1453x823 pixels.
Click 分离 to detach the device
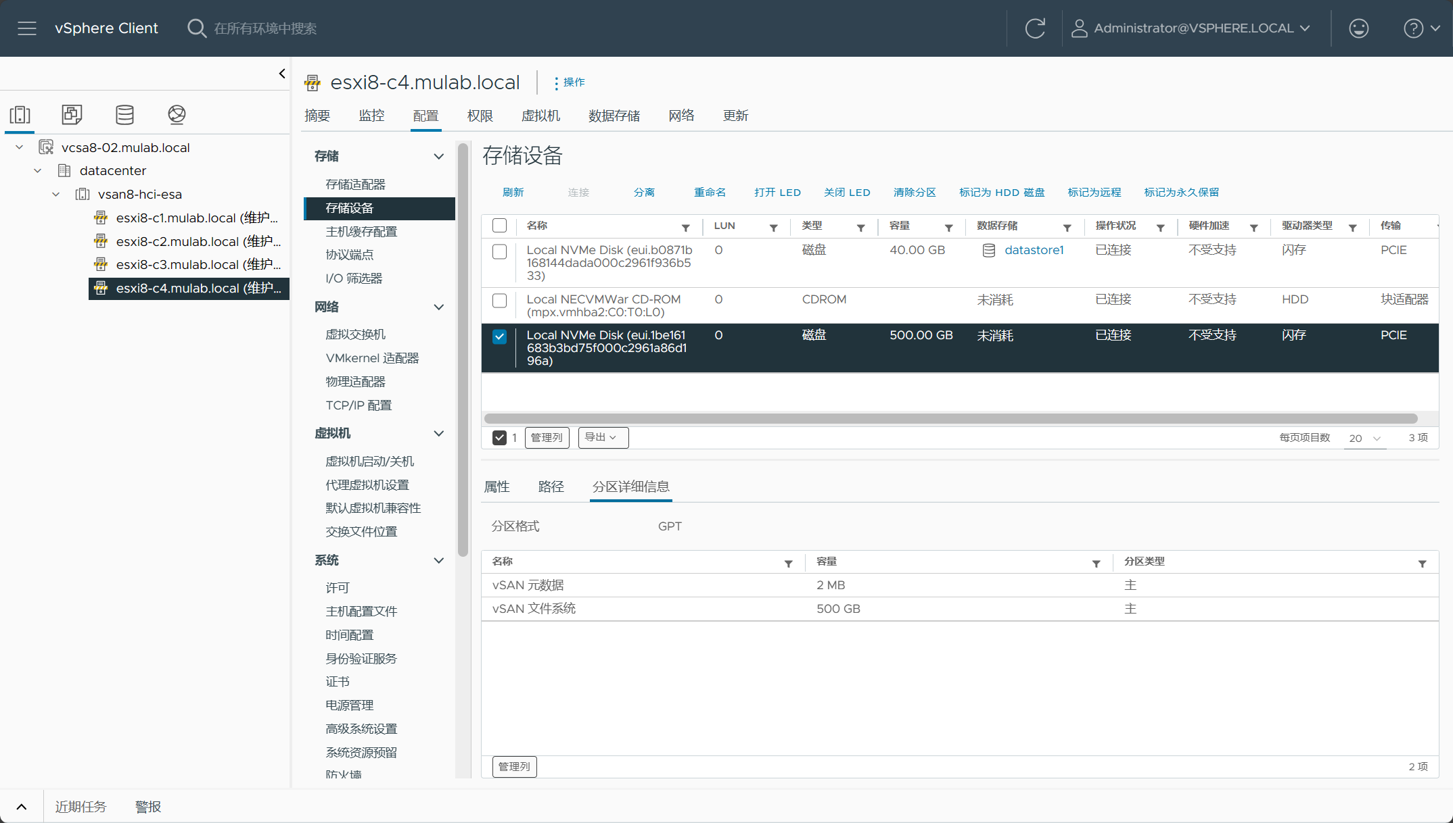pos(644,193)
